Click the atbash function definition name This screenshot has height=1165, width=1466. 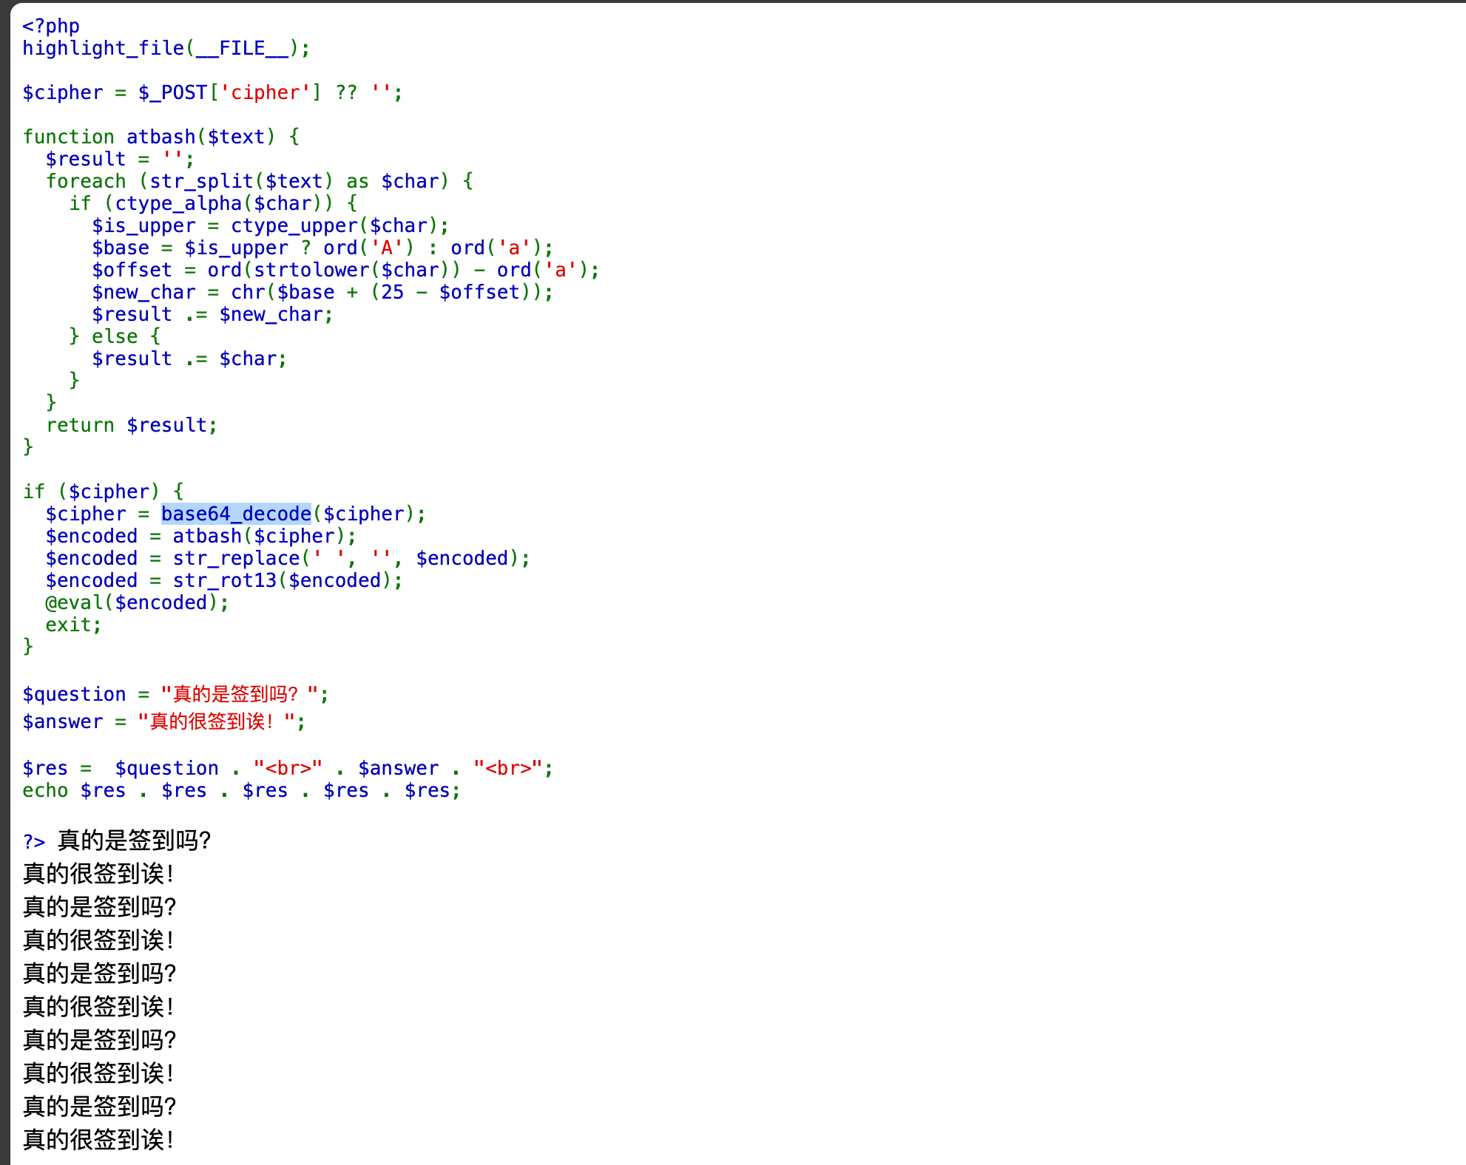pos(160,137)
